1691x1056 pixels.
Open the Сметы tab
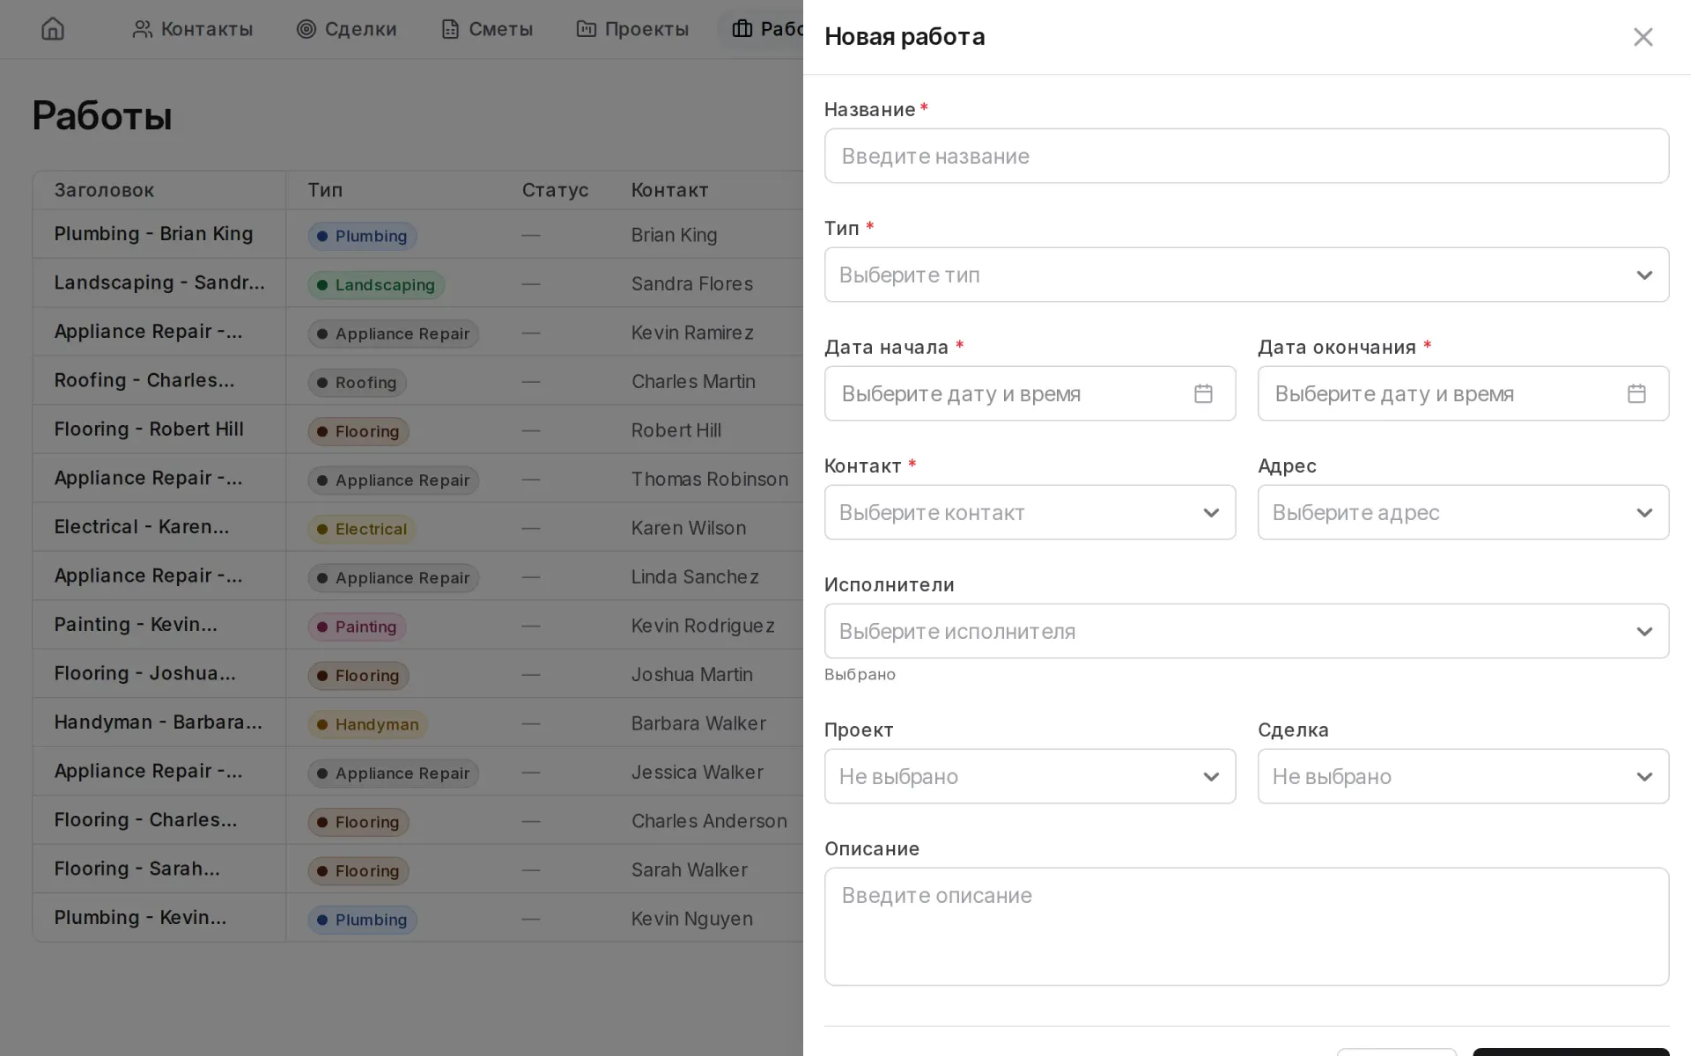point(487,29)
